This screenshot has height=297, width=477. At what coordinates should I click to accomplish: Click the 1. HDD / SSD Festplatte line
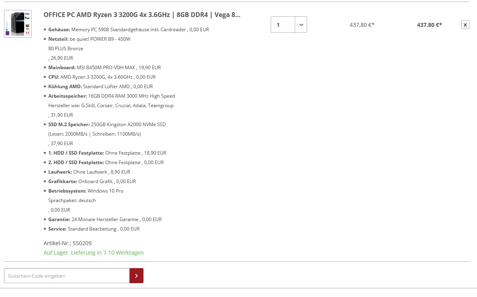click(107, 153)
